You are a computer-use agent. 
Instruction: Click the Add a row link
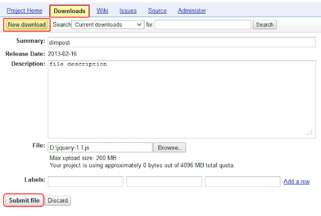tap(296, 181)
